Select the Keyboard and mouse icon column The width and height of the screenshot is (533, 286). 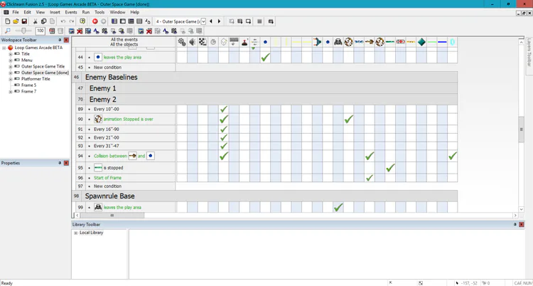(x=234, y=42)
